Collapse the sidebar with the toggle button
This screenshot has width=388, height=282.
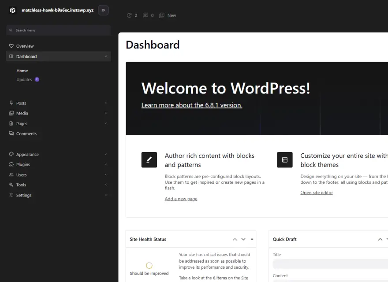point(103,10)
